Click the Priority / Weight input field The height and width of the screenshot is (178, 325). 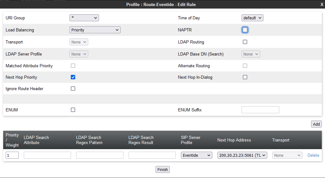coord(12,155)
